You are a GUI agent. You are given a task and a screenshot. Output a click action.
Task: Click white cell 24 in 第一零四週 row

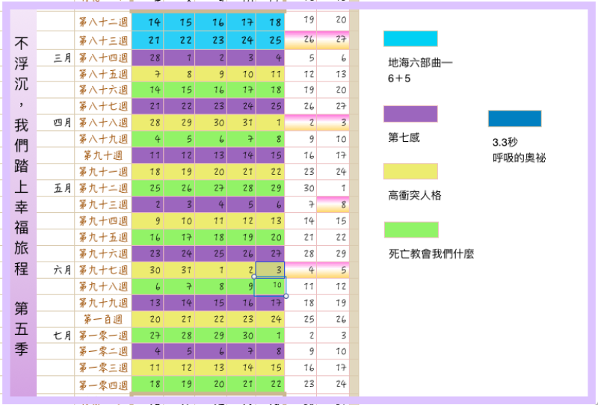pyautogui.click(x=333, y=384)
